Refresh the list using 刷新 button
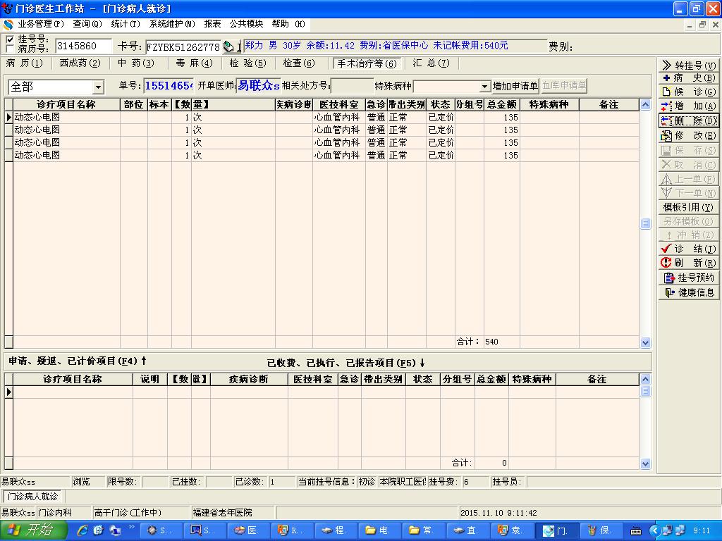This screenshot has width=722, height=541. [x=688, y=263]
